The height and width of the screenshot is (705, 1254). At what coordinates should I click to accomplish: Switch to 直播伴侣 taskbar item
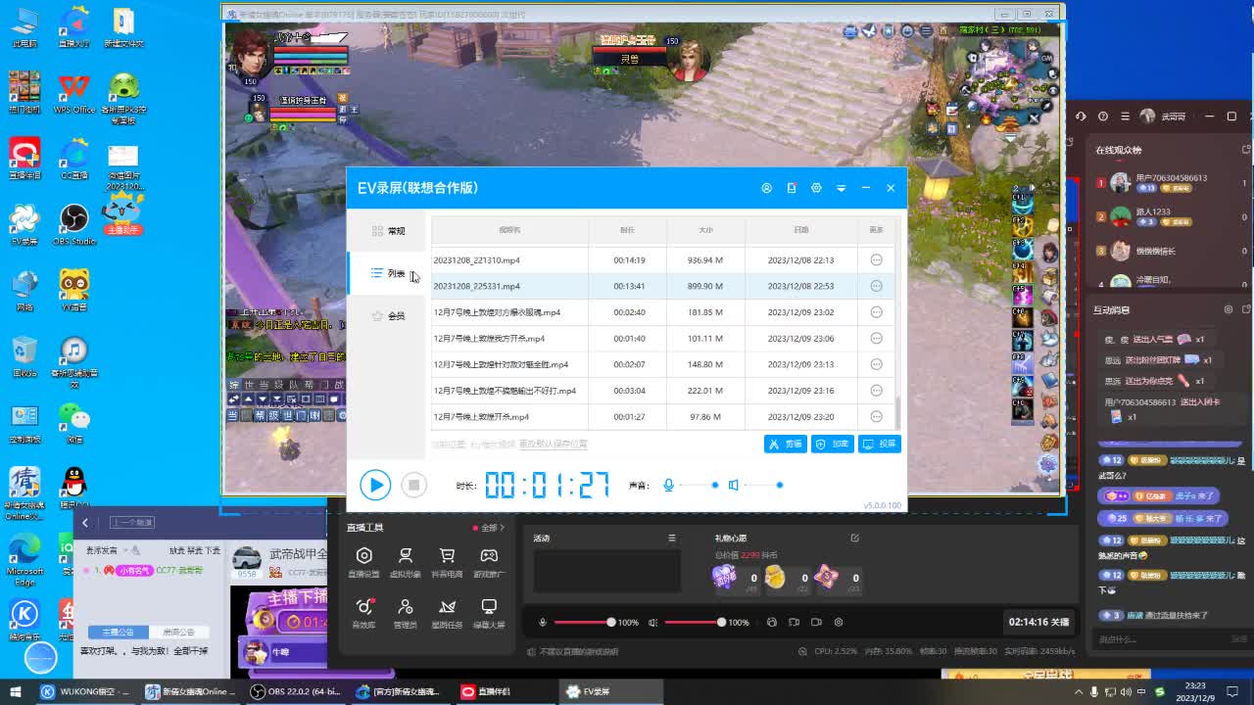click(500, 691)
